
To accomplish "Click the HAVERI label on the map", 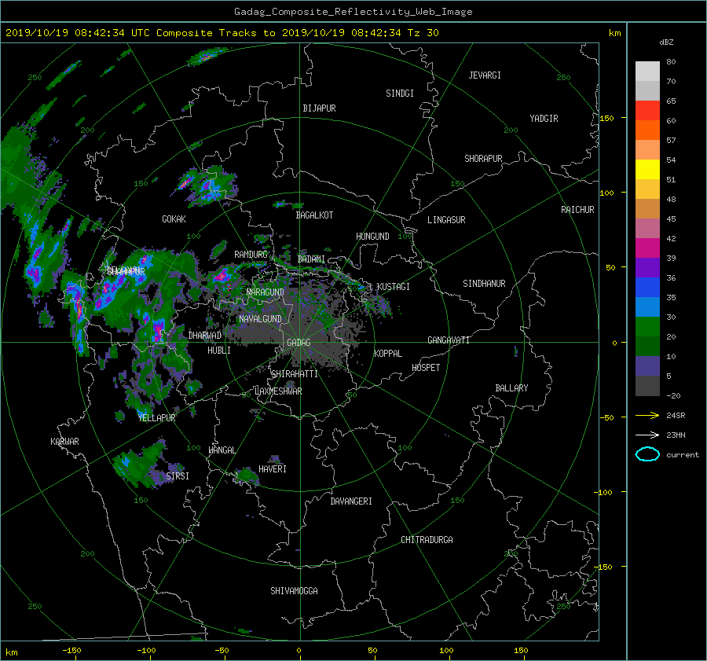I will [273, 469].
